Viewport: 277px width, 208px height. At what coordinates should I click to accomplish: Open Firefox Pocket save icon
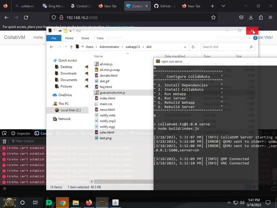coord(241,17)
